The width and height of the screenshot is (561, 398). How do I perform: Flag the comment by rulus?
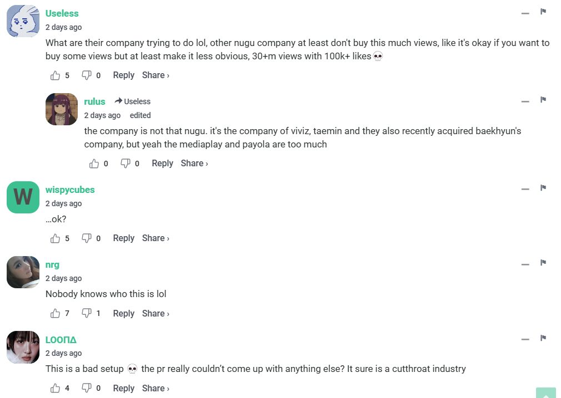[543, 100]
